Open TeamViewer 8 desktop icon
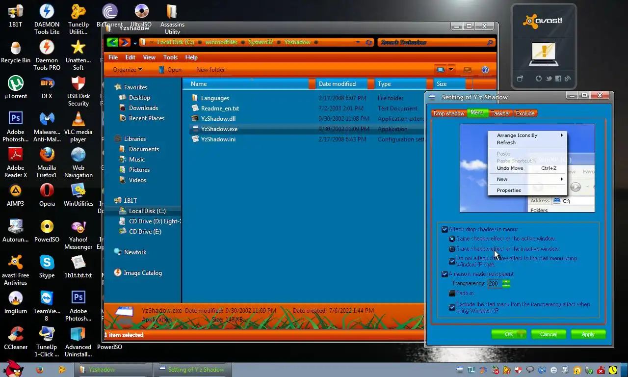628x377 pixels. tap(47, 306)
